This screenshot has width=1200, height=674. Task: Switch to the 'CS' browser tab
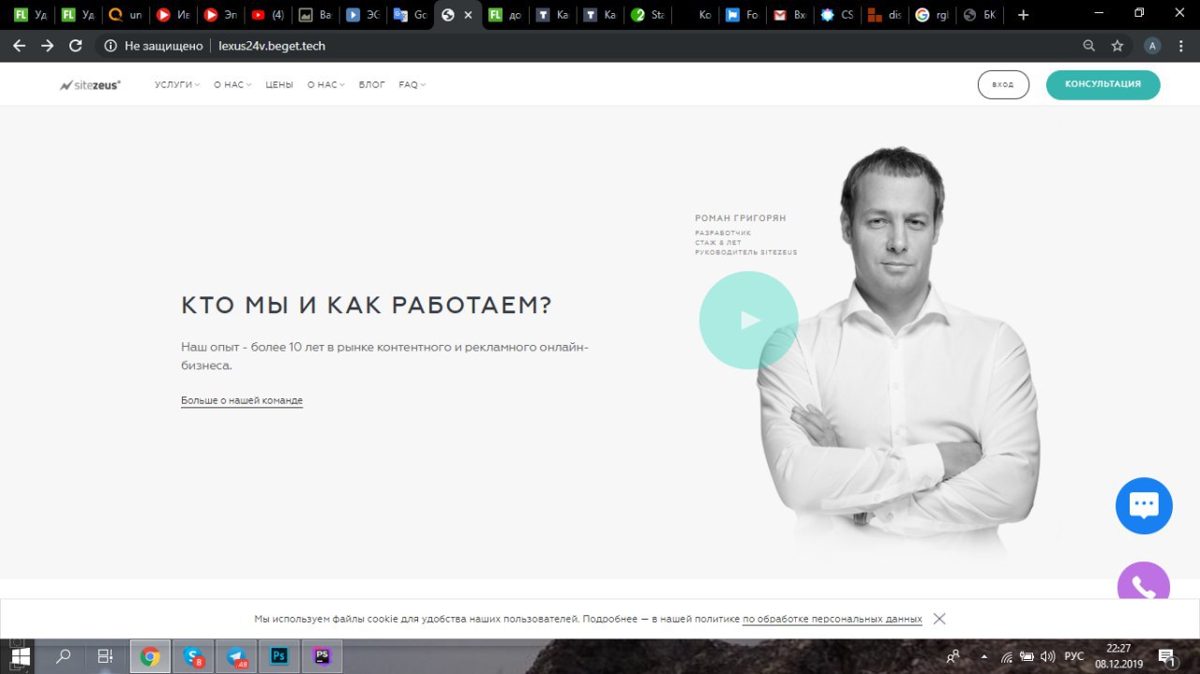pyautogui.click(x=837, y=15)
